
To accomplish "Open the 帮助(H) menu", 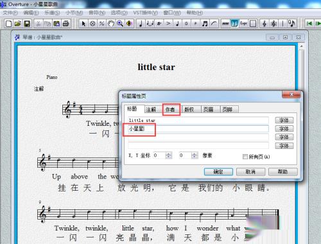I will (195, 13).
